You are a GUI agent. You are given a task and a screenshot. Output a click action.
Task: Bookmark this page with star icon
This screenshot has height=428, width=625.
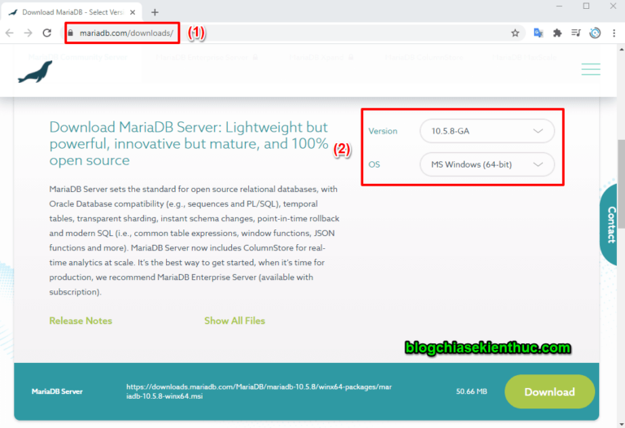click(x=515, y=33)
